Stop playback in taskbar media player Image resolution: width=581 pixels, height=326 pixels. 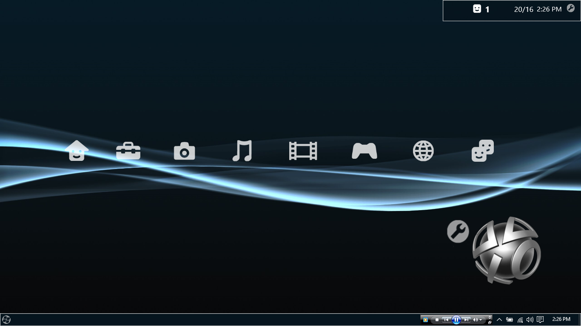pyautogui.click(x=437, y=320)
